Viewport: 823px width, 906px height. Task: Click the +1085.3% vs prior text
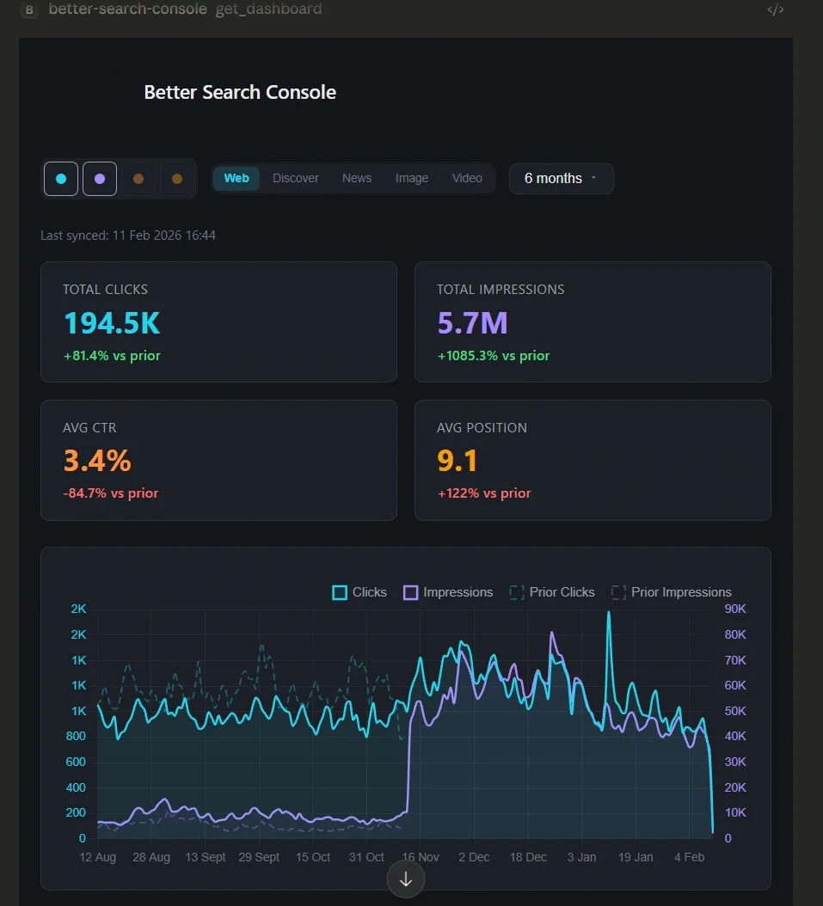[494, 355]
